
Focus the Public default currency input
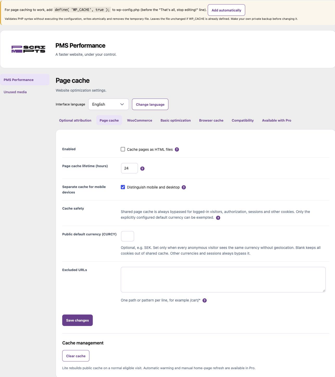click(x=128, y=236)
